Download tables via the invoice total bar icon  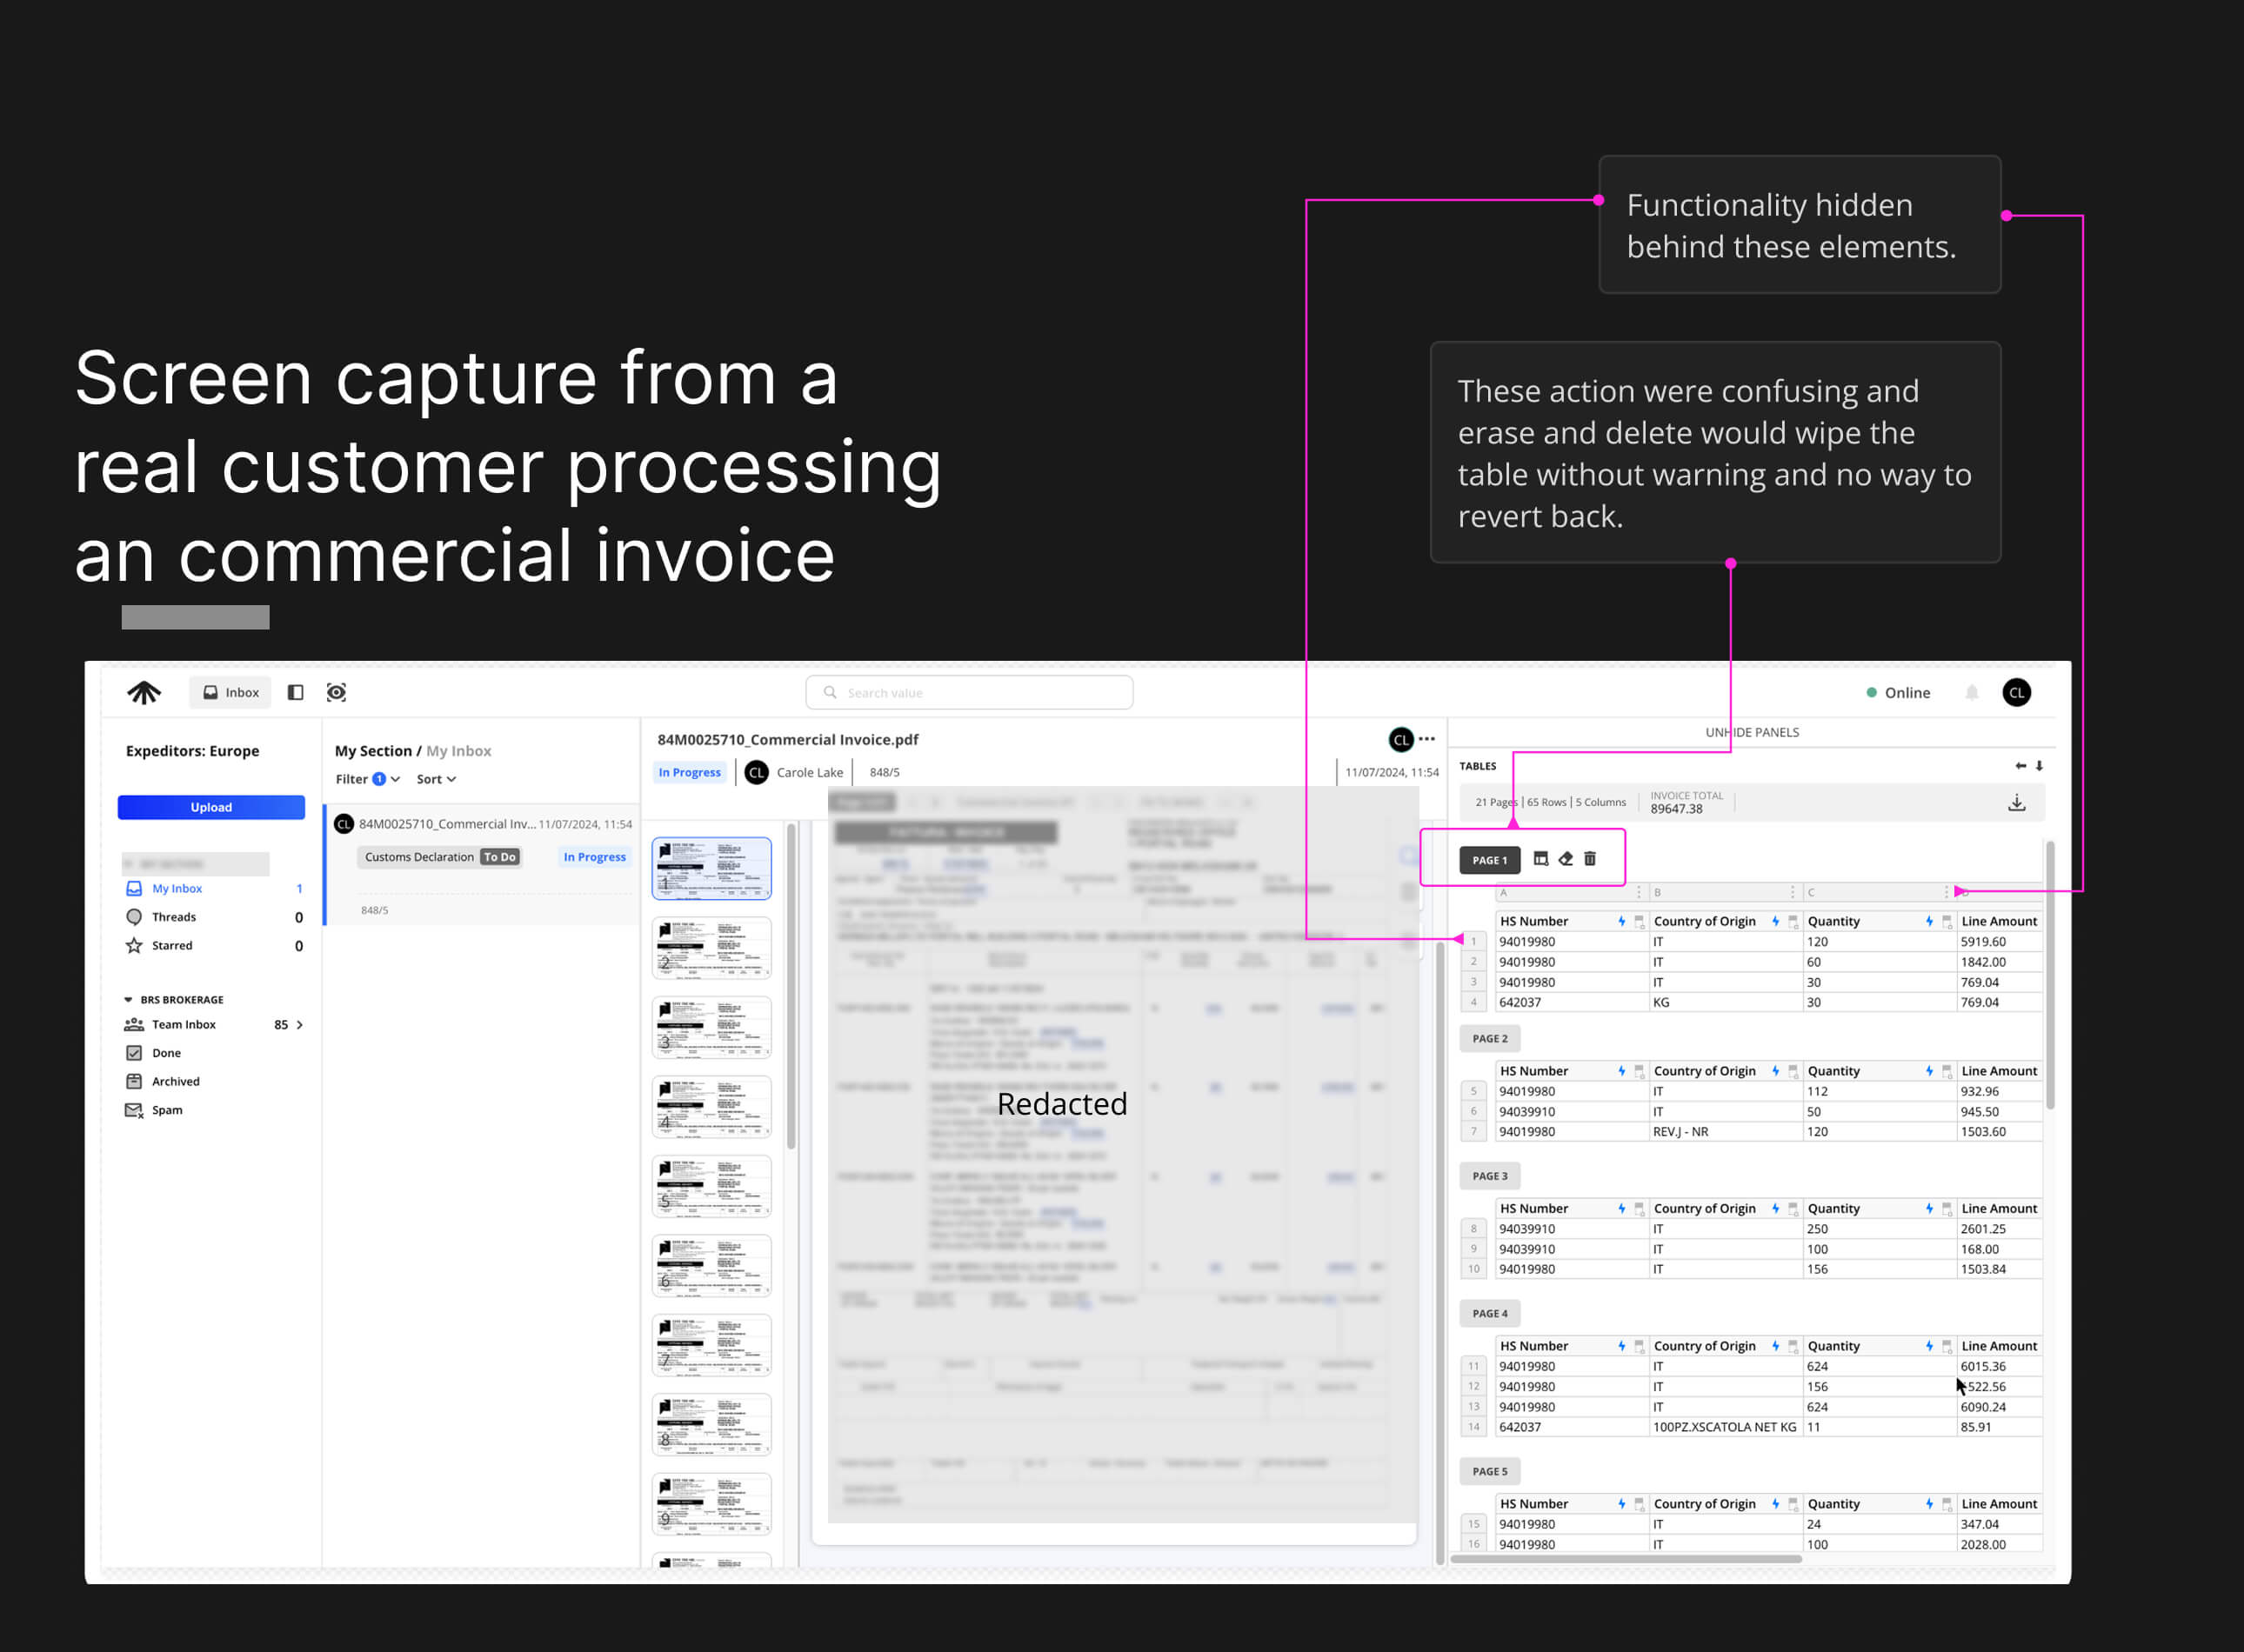pyautogui.click(x=2016, y=803)
